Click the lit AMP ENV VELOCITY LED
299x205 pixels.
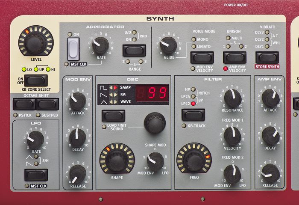click(x=226, y=68)
